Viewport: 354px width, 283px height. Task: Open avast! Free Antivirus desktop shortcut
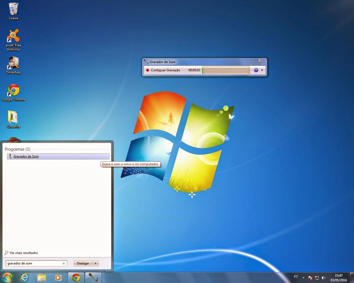[13, 40]
